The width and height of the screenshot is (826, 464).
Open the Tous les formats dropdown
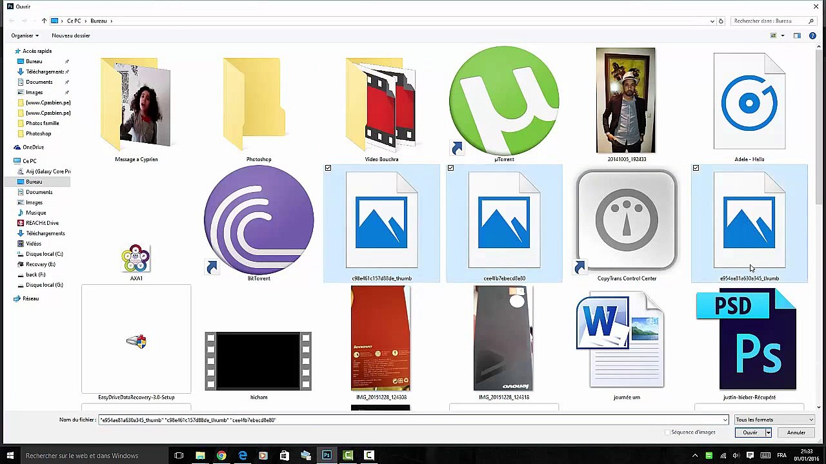pyautogui.click(x=774, y=420)
